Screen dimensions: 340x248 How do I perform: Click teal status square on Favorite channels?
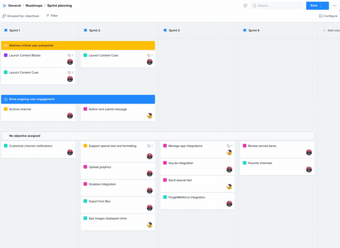(245, 163)
